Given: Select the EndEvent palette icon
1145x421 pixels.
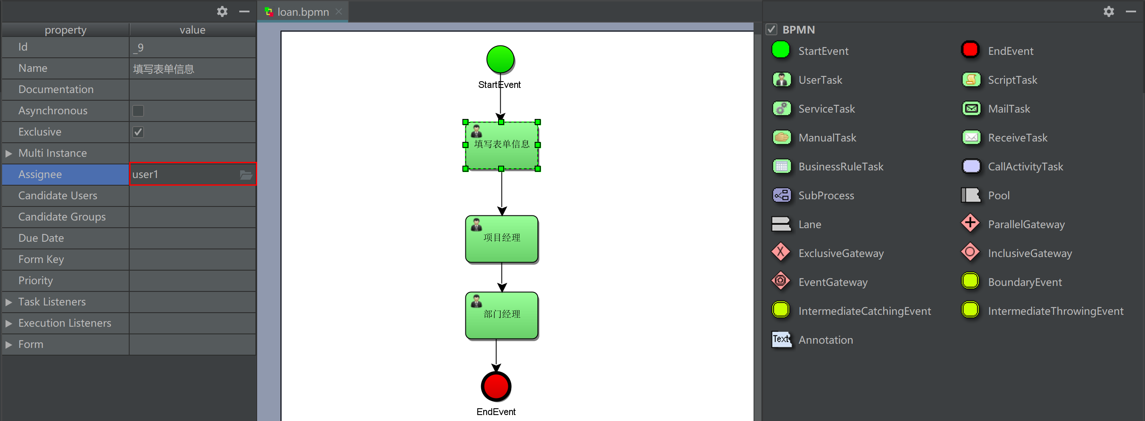Looking at the screenshot, I should pos(970,50).
